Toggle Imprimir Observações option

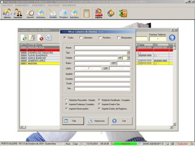(x=66, y=109)
